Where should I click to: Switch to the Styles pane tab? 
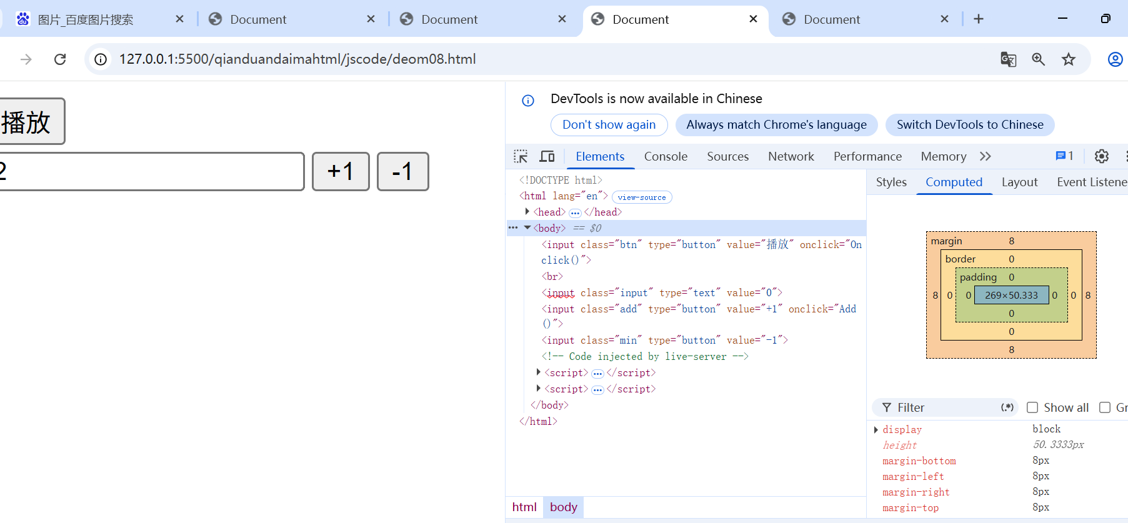(x=891, y=182)
